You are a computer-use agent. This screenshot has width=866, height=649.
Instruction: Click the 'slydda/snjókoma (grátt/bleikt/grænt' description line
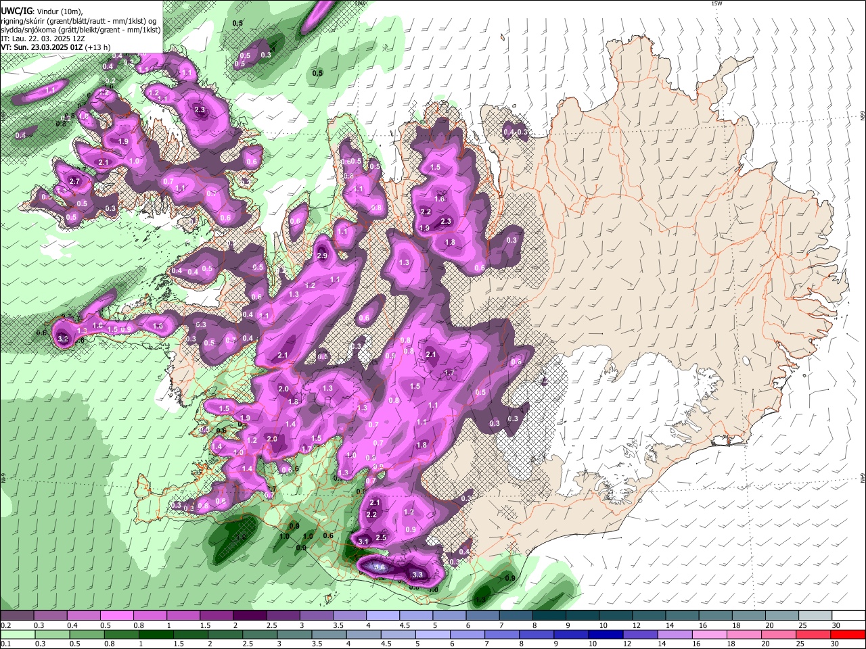point(81,30)
